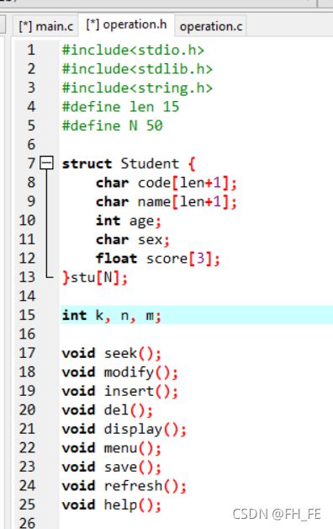Click the 'void help();' prototype
This screenshot has height=529, width=333.
click(x=112, y=505)
